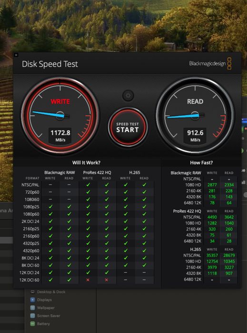Click the 28679 H.265 NTSC/PAL read value
The image size is (247, 333).
pos(229,255)
